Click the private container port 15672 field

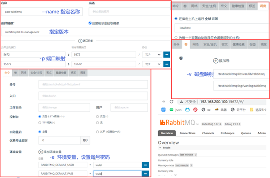click(104, 64)
